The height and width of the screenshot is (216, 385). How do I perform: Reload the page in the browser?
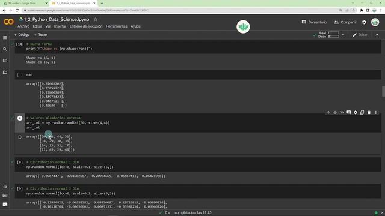coord(17,10)
